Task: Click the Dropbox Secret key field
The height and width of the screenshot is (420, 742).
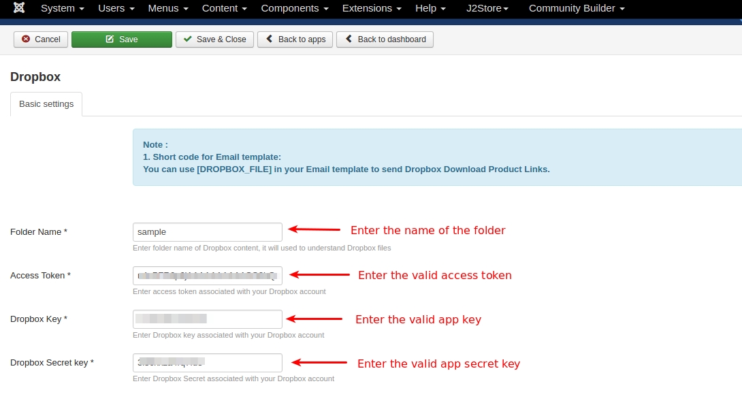Action: coord(207,362)
